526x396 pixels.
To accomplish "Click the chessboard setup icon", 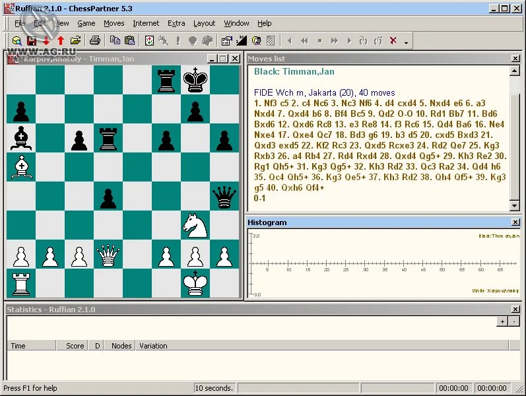I will point(271,41).
